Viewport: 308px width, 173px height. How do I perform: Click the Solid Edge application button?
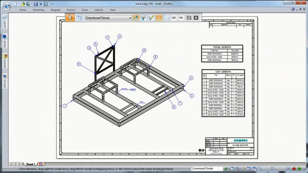click(6, 5)
